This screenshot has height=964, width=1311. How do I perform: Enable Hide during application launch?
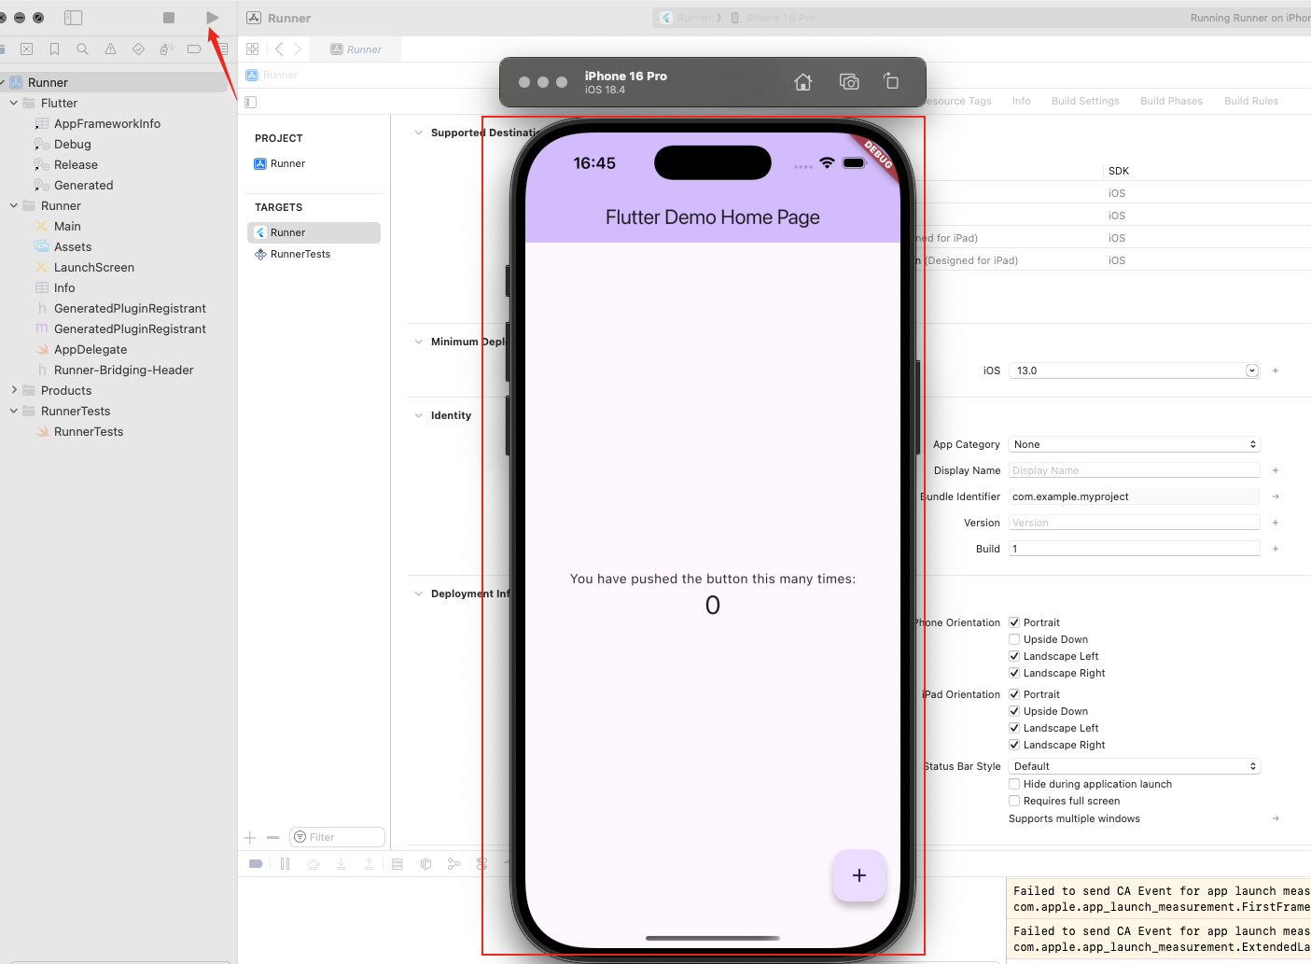pos(1014,784)
